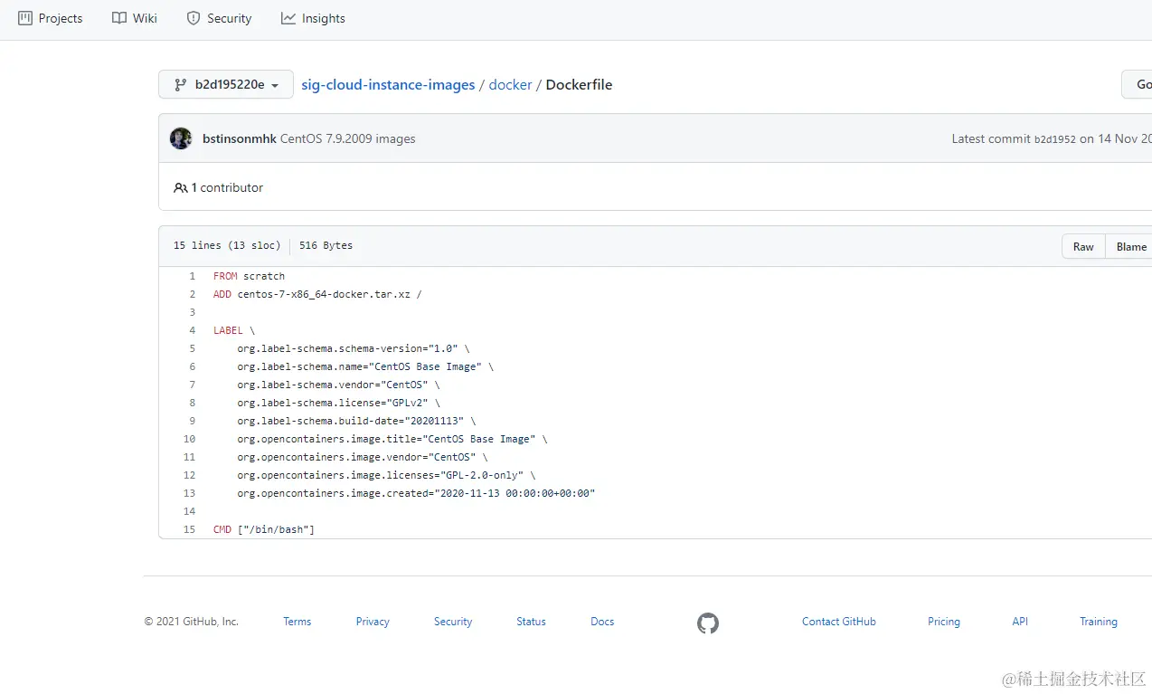1152x694 pixels.
Task: Open latest commit b2d1952
Action: pyautogui.click(x=1054, y=139)
